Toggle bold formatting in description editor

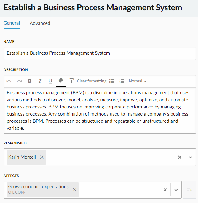pos(30,81)
